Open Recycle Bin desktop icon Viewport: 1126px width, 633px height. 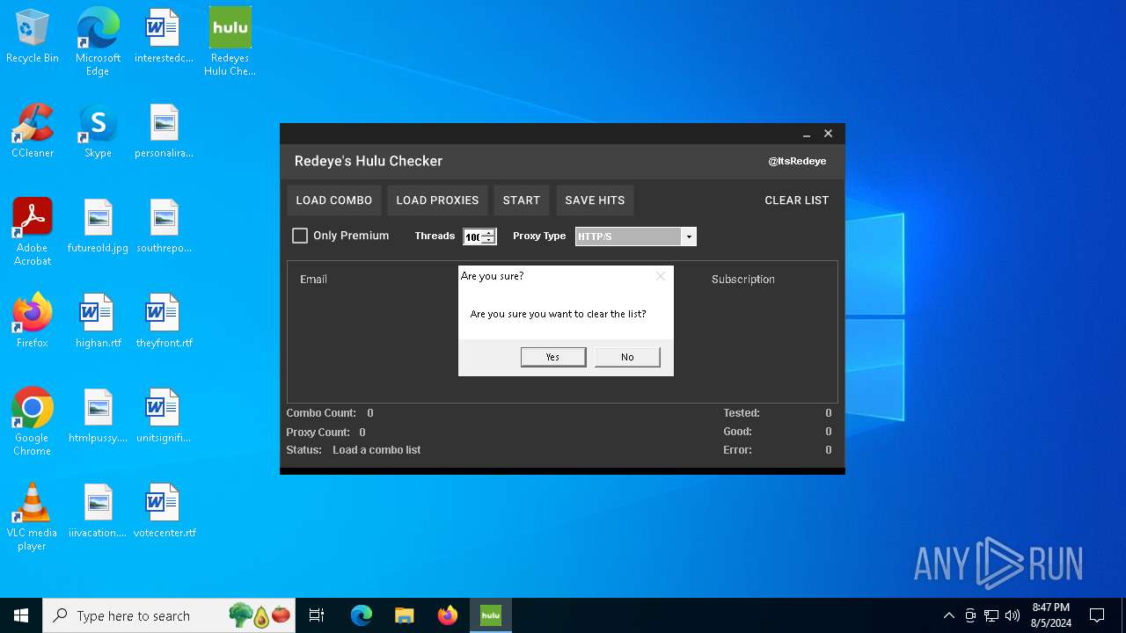click(x=33, y=37)
